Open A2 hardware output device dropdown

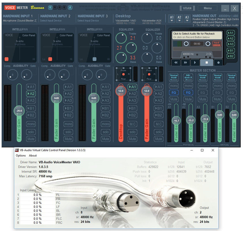click(179, 18)
